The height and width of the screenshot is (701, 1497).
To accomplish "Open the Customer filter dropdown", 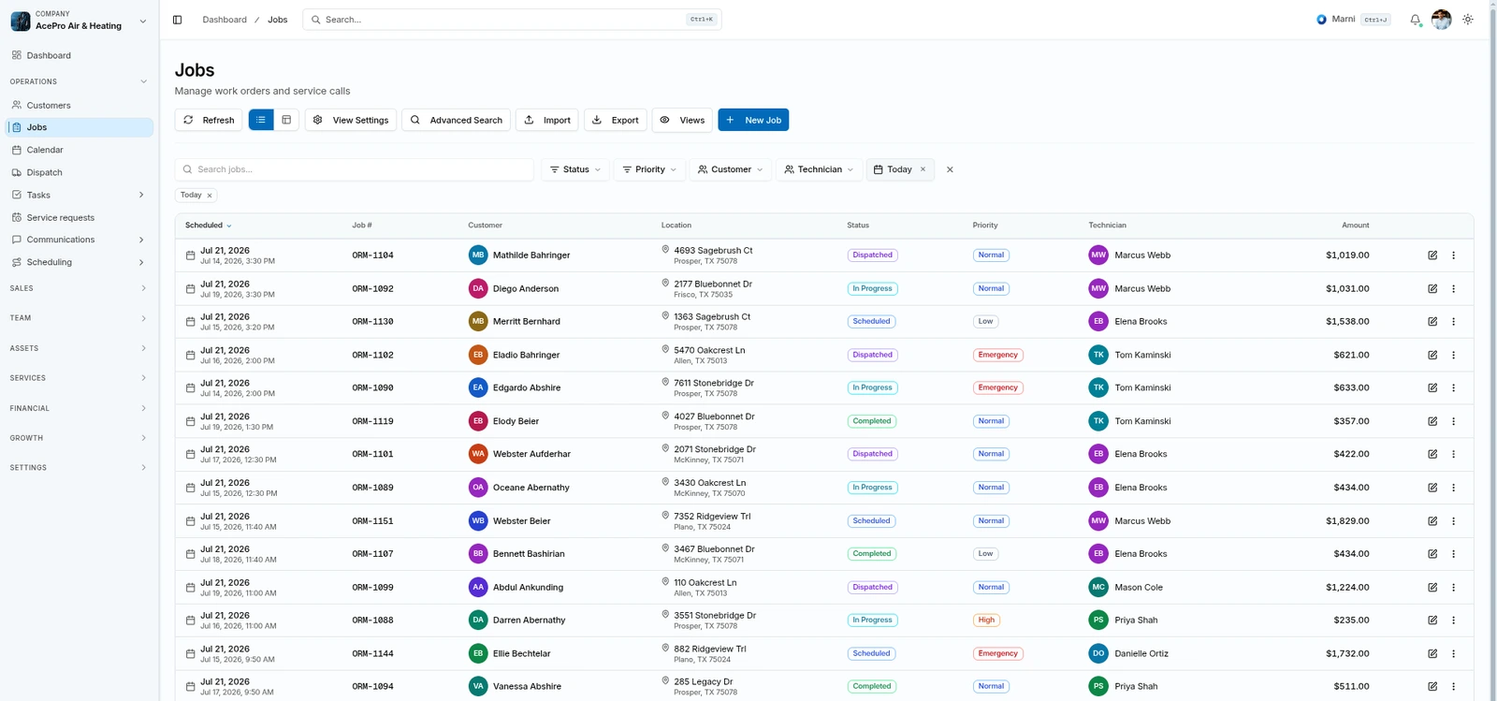I will (x=731, y=169).
